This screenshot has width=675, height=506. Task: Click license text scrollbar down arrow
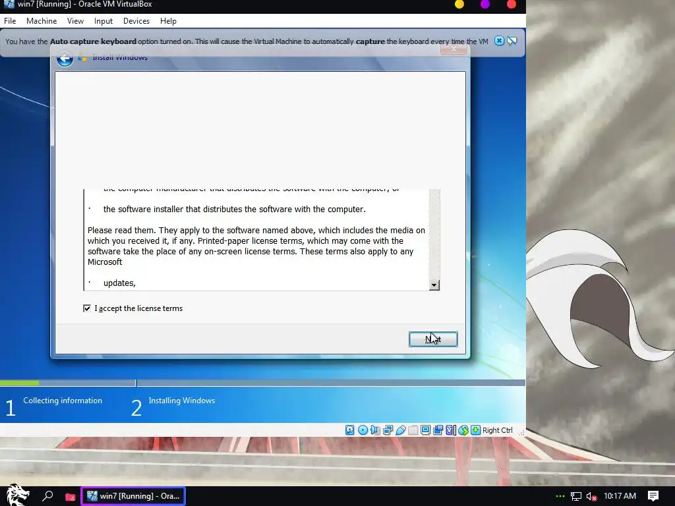click(434, 285)
